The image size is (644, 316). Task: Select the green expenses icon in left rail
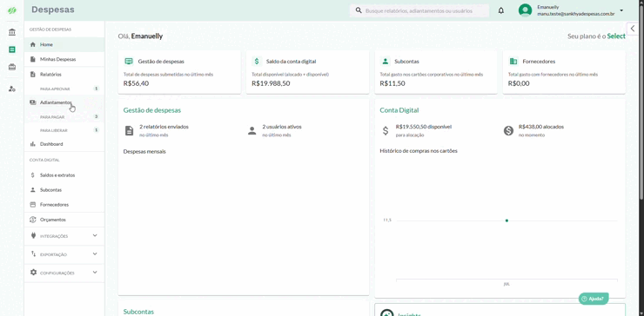[x=12, y=49]
